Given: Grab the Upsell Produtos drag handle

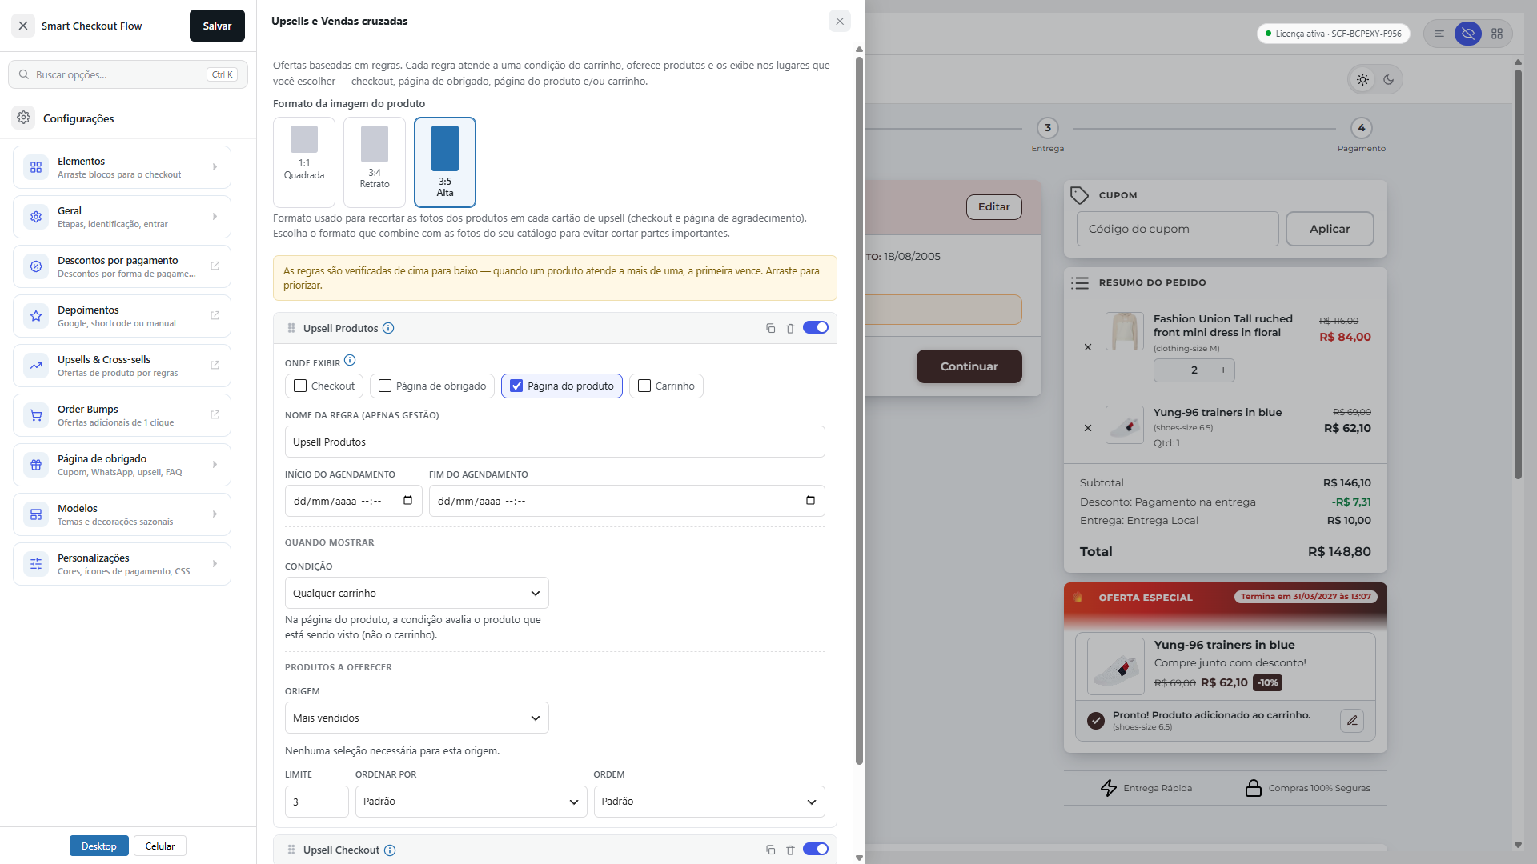Looking at the screenshot, I should click(291, 328).
